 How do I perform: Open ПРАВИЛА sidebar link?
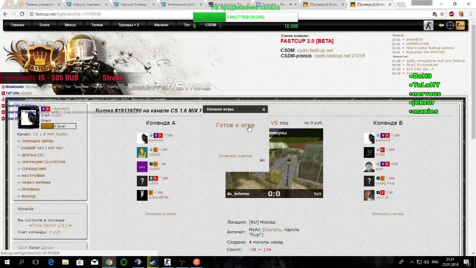point(30,189)
